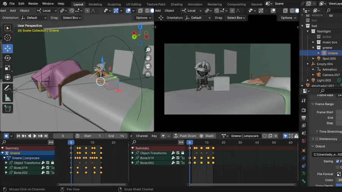Activate the Move tool
342x192 pixels.
click(x=8, y=49)
